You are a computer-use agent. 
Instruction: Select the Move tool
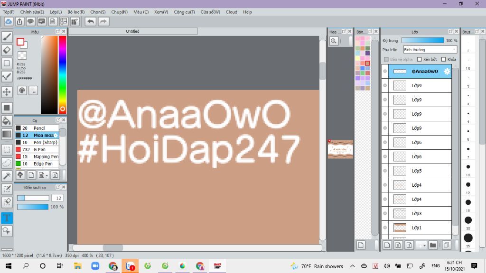(x=7, y=91)
